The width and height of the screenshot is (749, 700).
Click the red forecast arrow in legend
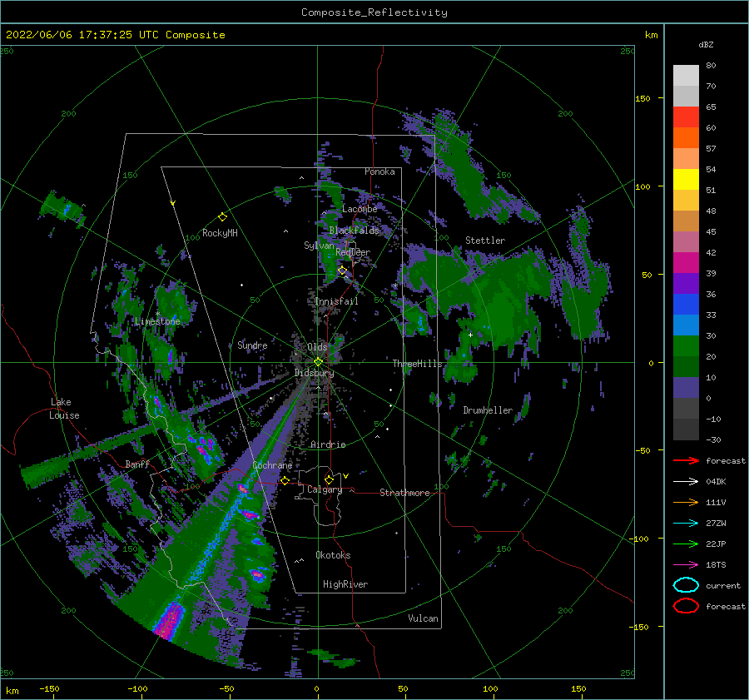(x=686, y=460)
